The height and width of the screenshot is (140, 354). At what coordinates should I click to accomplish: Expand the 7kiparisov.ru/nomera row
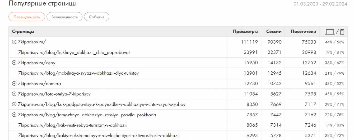pyautogui.click(x=14, y=84)
